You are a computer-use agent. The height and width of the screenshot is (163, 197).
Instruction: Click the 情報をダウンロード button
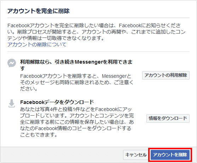click(x=168, y=118)
